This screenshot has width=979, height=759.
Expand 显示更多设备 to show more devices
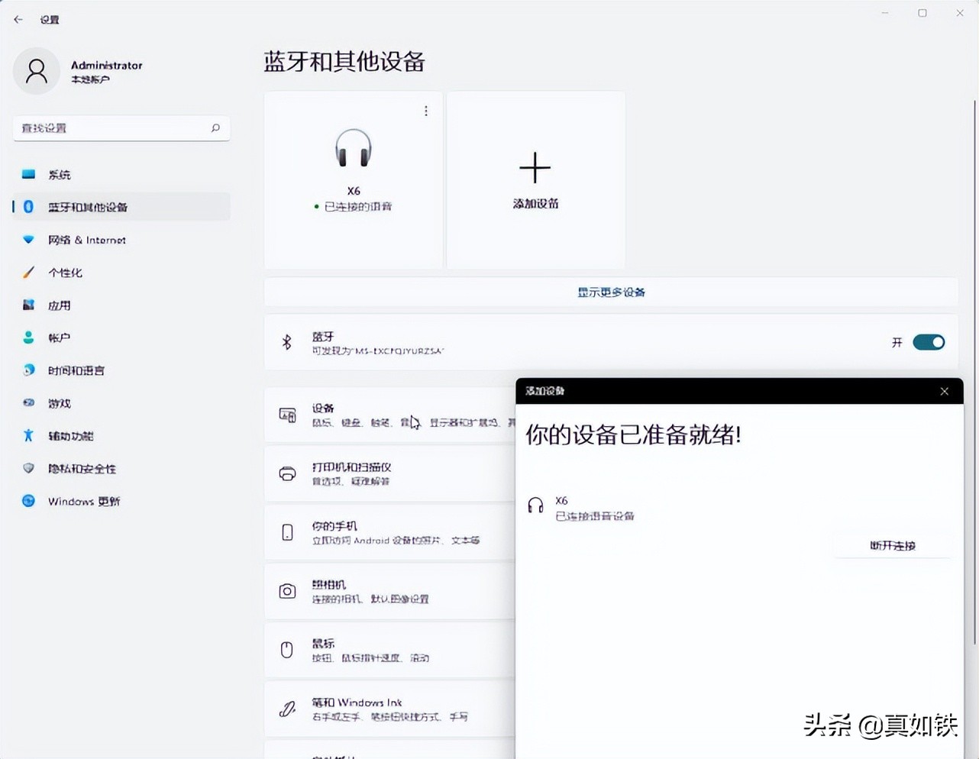(x=611, y=292)
